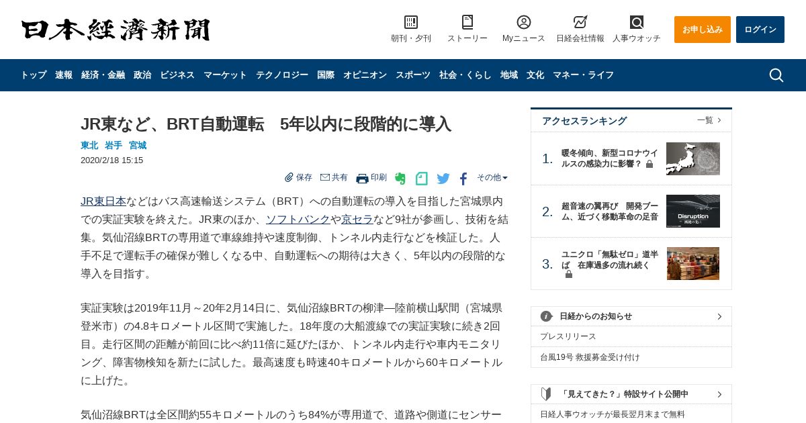Image resolution: width=806 pixels, height=423 pixels.
Task: Open the マネー・ライフ navigation item
Action: (583, 75)
